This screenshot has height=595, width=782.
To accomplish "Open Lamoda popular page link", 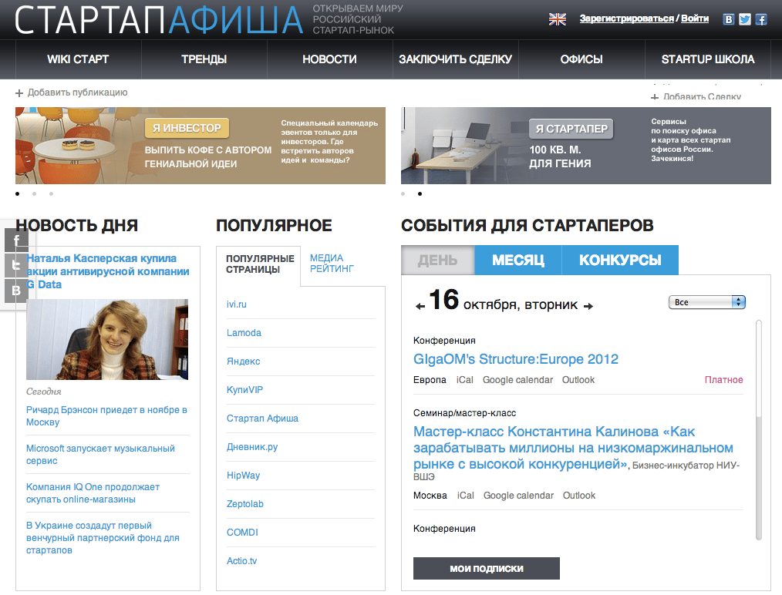I will click(244, 333).
